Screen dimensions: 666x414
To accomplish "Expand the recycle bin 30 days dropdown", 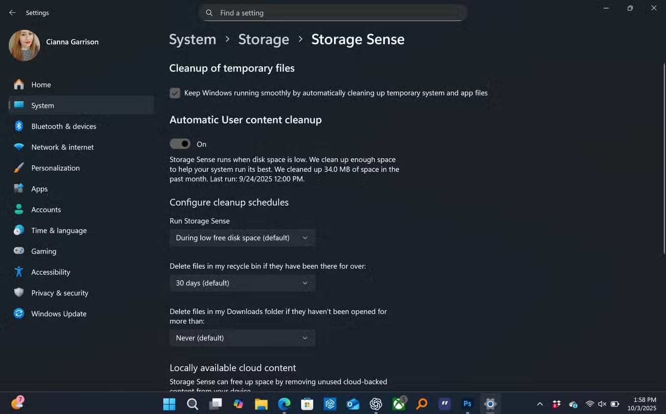I will tap(242, 283).
